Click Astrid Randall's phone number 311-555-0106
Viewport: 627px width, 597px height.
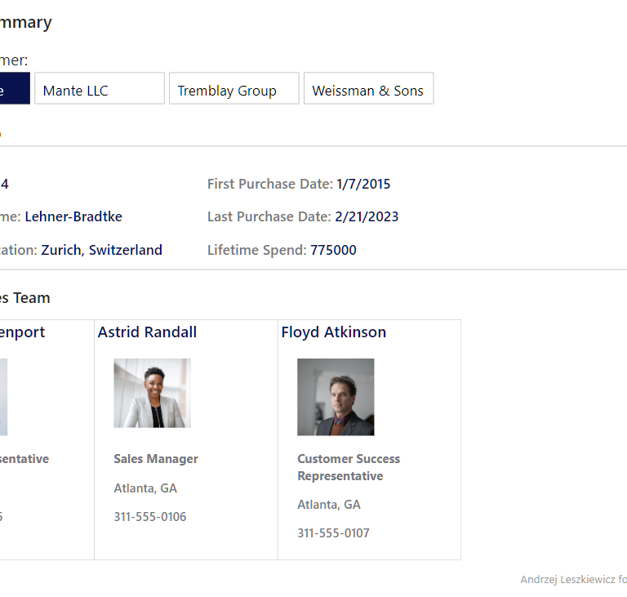150,517
